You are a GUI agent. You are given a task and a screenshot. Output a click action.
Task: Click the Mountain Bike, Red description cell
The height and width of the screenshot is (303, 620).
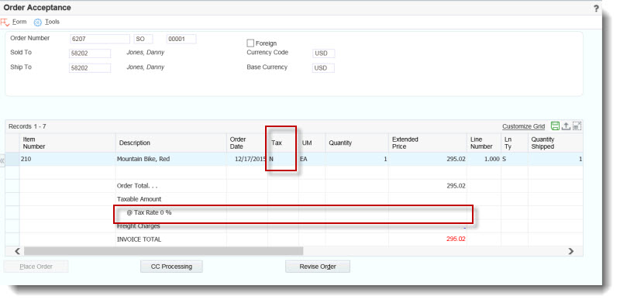point(171,159)
